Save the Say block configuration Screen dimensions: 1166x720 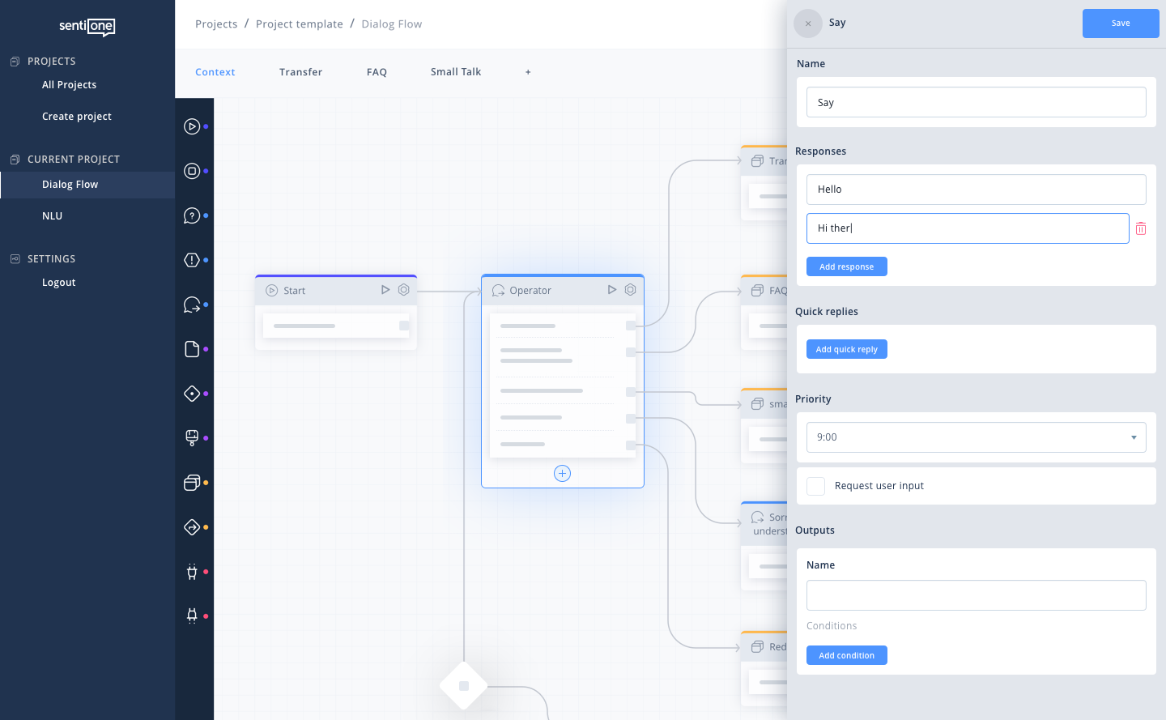[x=1121, y=23]
